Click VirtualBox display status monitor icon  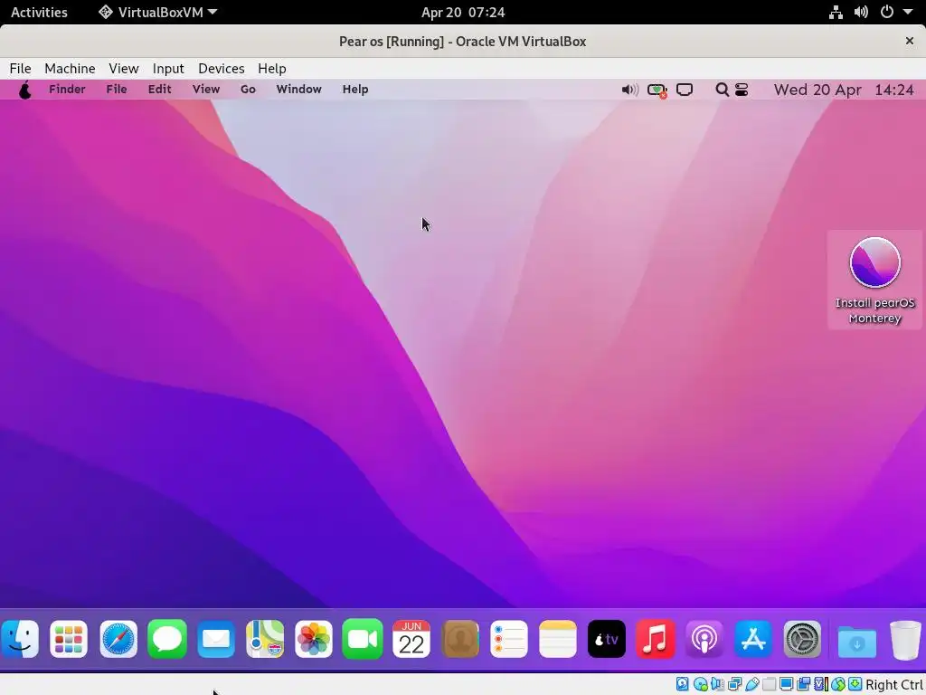[x=786, y=684]
